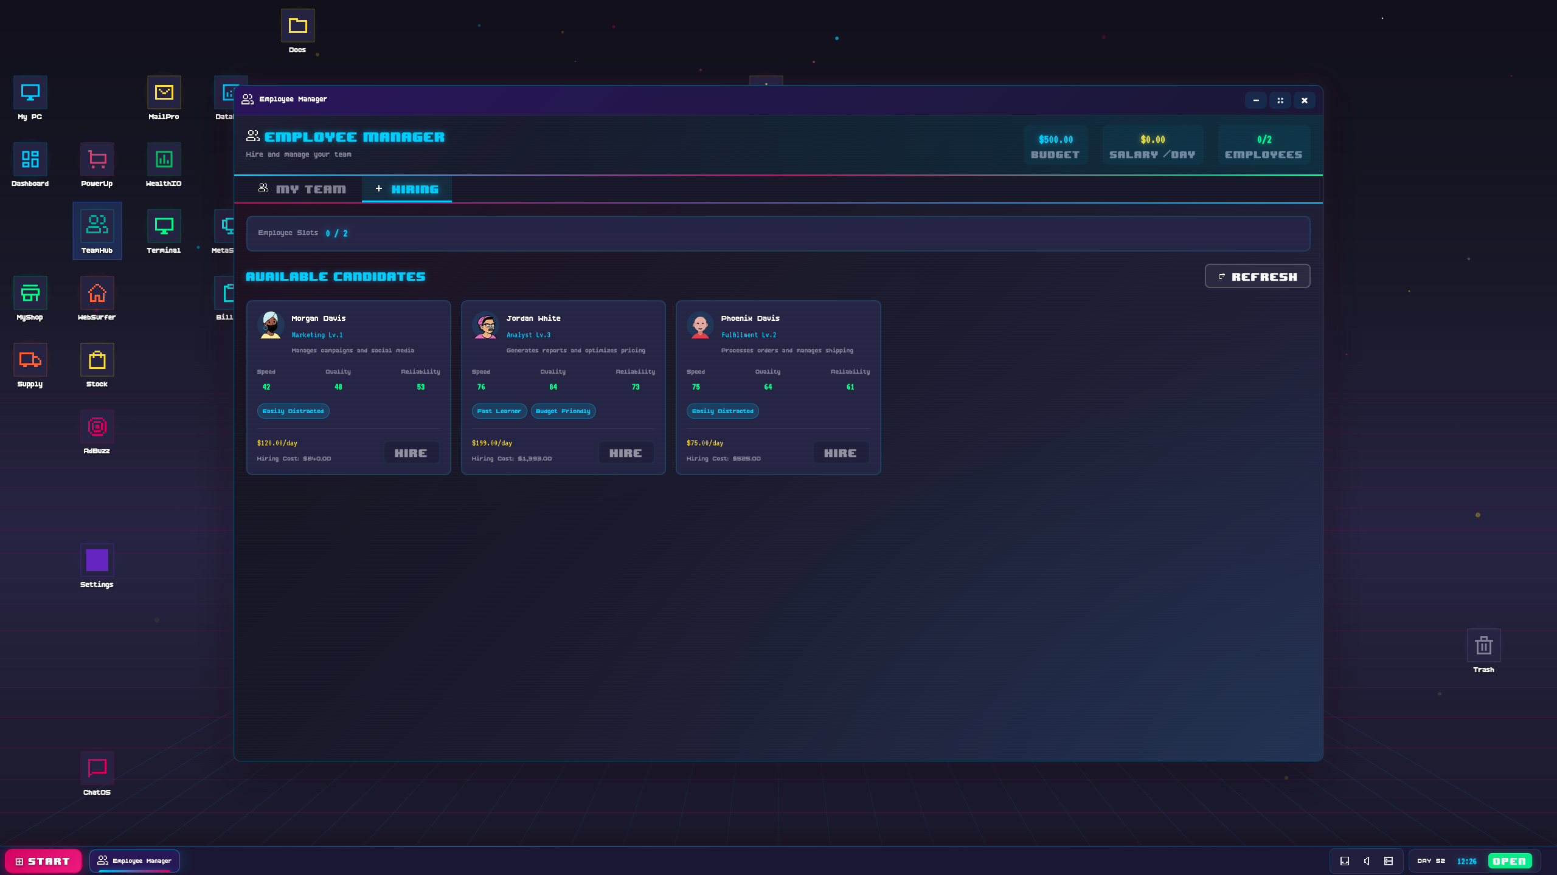The width and height of the screenshot is (1557, 875).
Task: Click the OPEN shop status toggle
Action: [x=1509, y=861]
